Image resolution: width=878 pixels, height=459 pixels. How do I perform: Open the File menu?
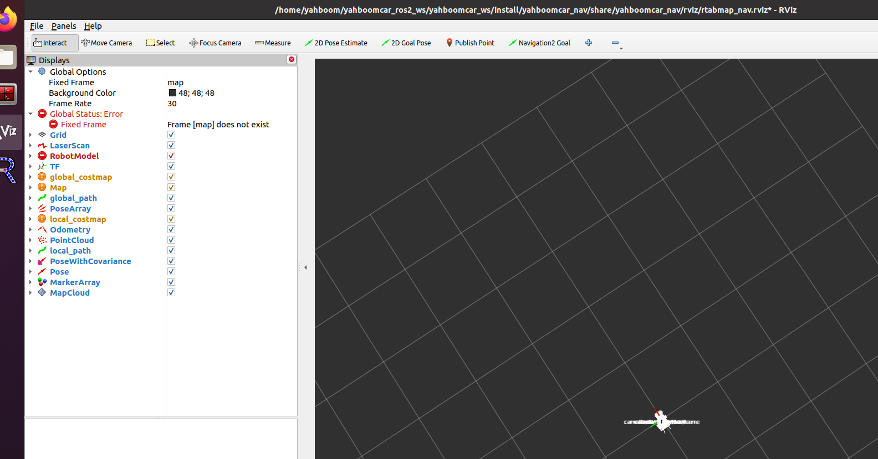37,26
